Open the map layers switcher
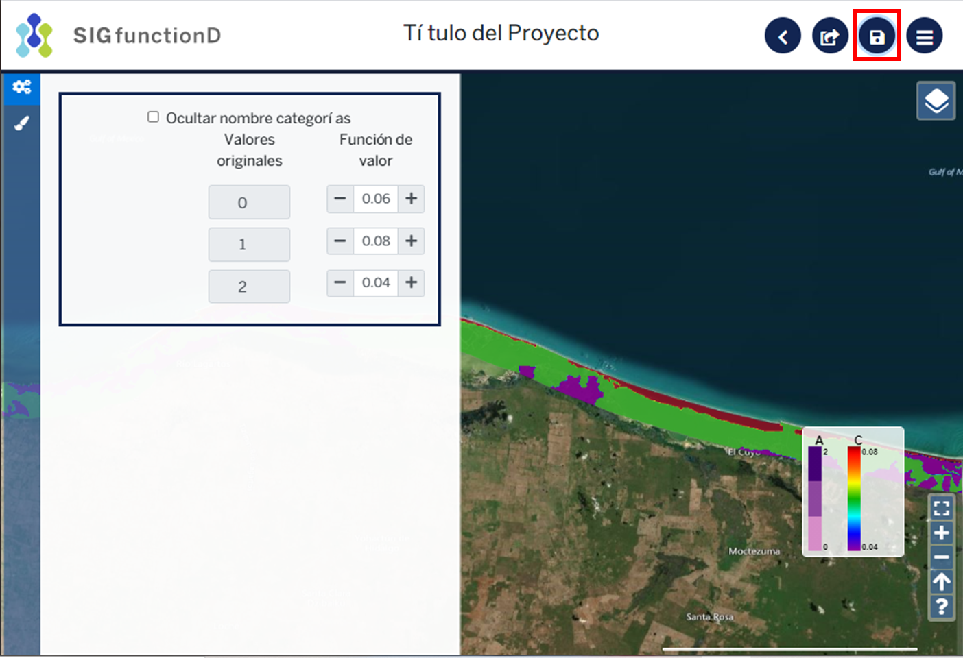The image size is (963, 658). 936,101
